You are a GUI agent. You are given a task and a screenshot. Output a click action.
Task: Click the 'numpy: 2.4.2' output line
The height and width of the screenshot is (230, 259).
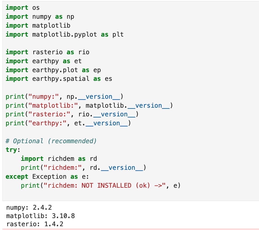[29, 208]
